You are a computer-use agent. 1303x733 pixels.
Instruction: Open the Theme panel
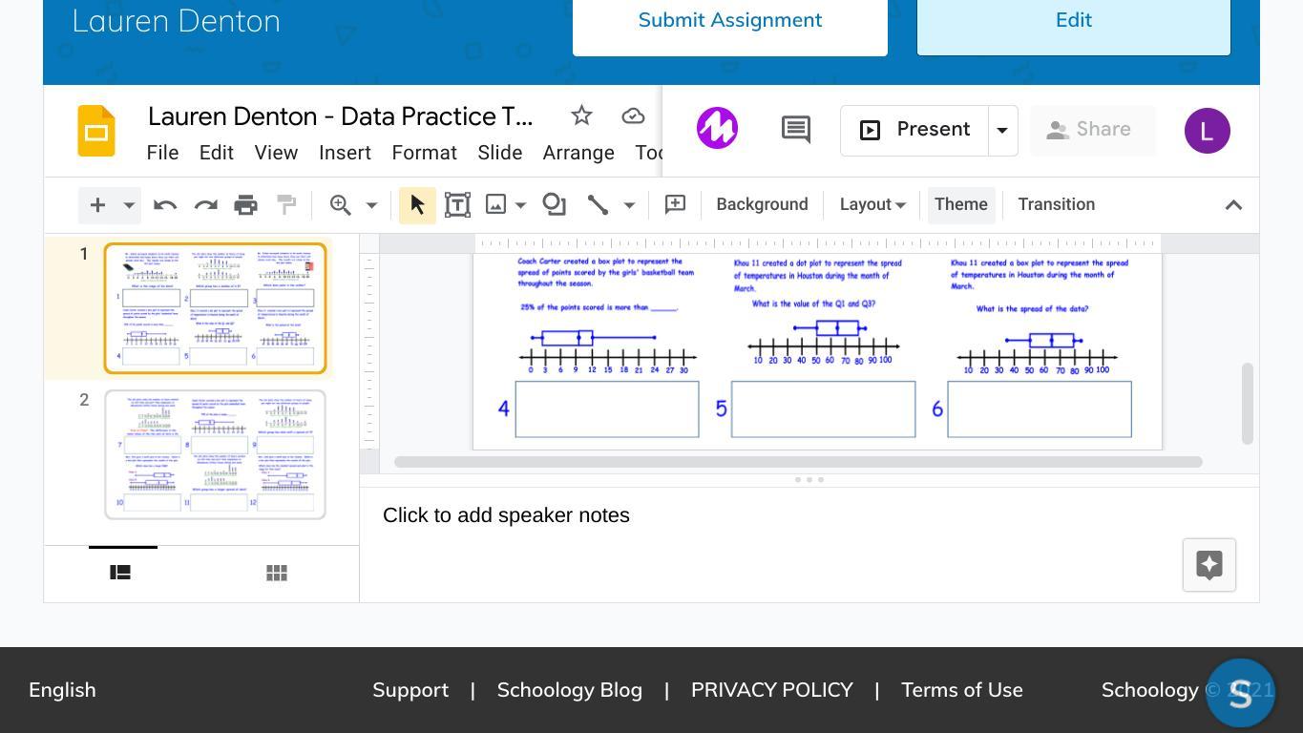[x=961, y=204]
